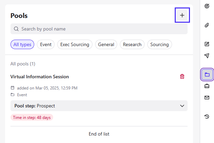Open the envelope messages sidebar icon

coord(207,98)
